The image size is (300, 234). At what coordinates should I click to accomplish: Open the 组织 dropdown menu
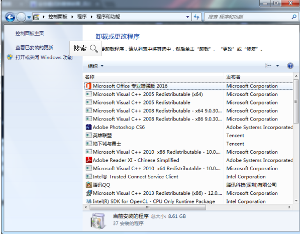95,66
